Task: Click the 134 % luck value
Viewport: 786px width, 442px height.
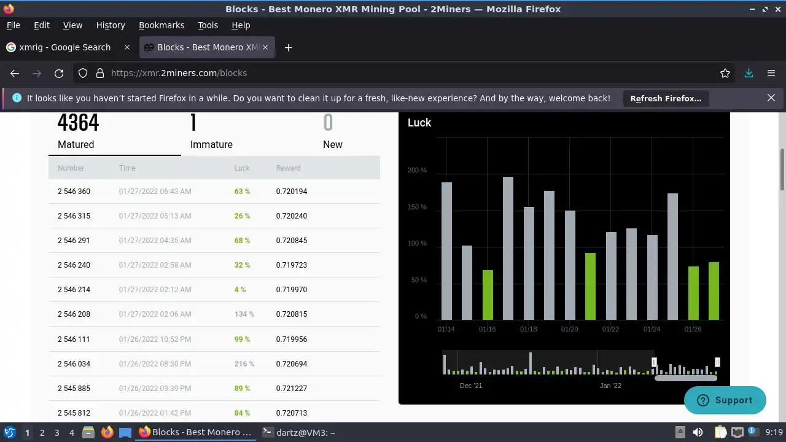Action: [244, 314]
